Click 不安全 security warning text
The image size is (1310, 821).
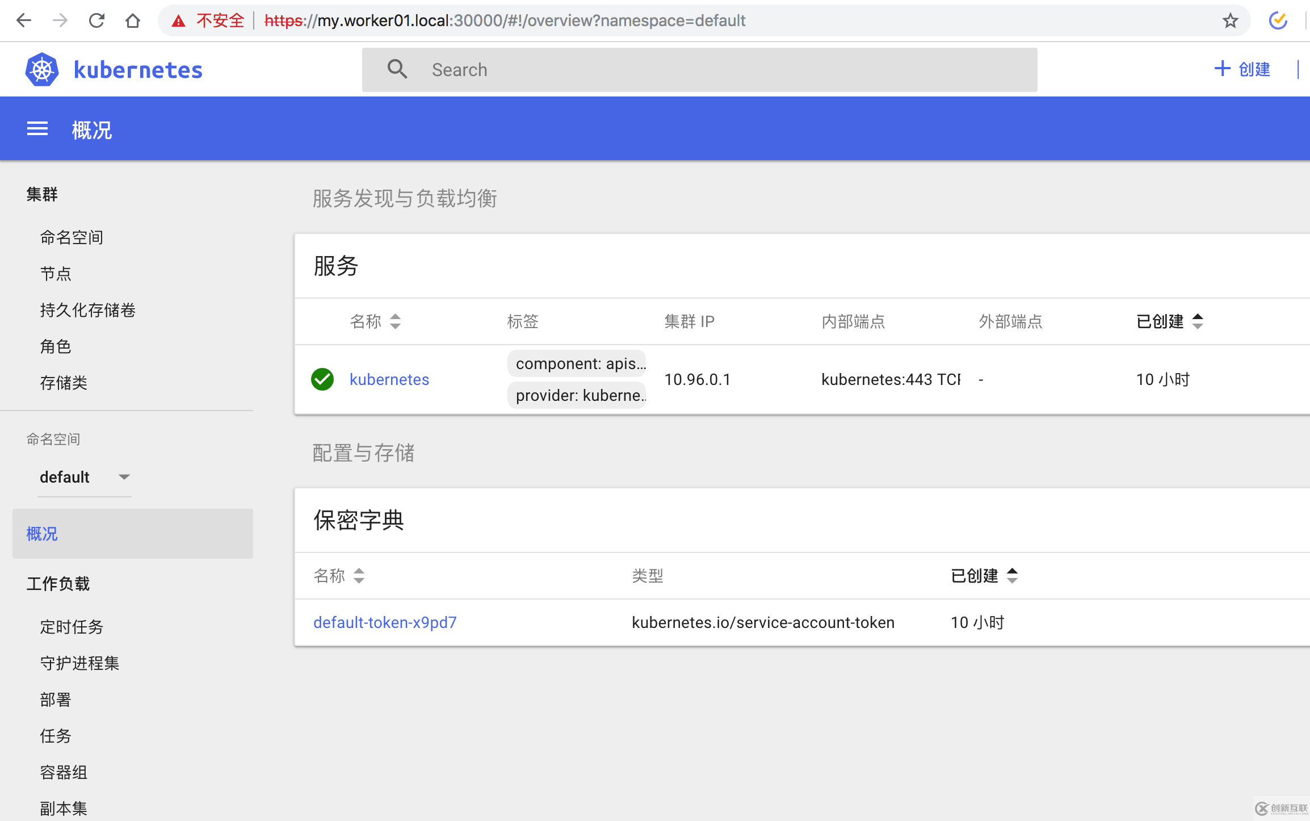pyautogui.click(x=220, y=21)
